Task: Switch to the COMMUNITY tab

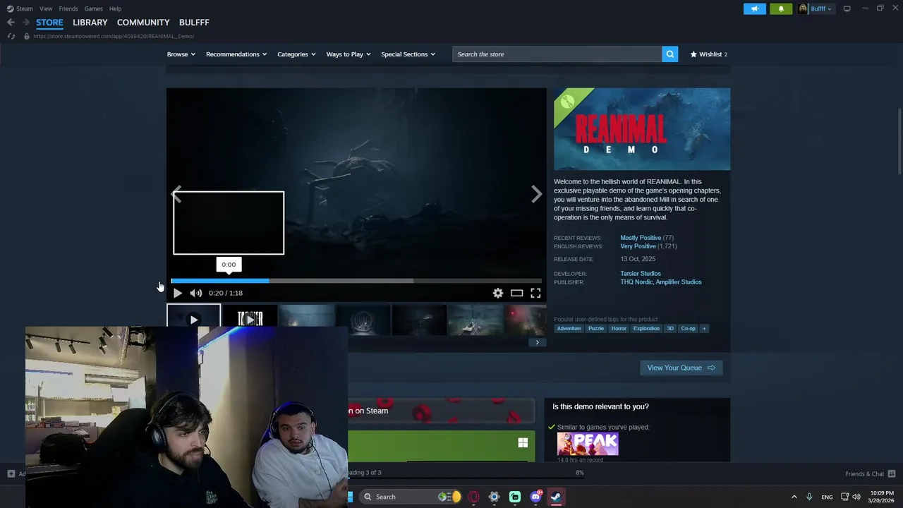Action: [143, 23]
